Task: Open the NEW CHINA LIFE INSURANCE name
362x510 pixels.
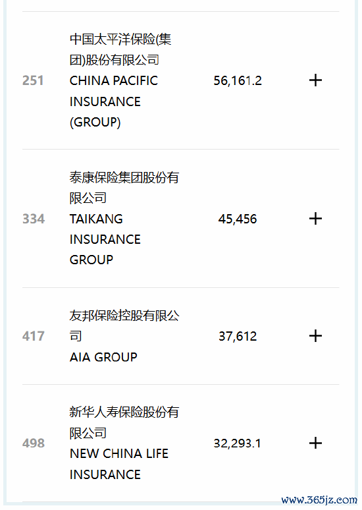Action: click(119, 464)
